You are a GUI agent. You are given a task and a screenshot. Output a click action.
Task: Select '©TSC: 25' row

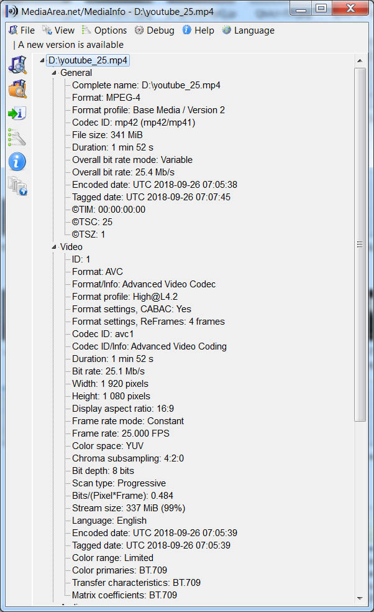pos(92,223)
